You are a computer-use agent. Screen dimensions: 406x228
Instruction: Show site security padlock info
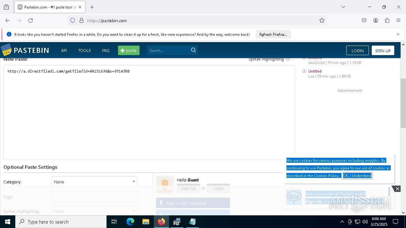[82, 20]
